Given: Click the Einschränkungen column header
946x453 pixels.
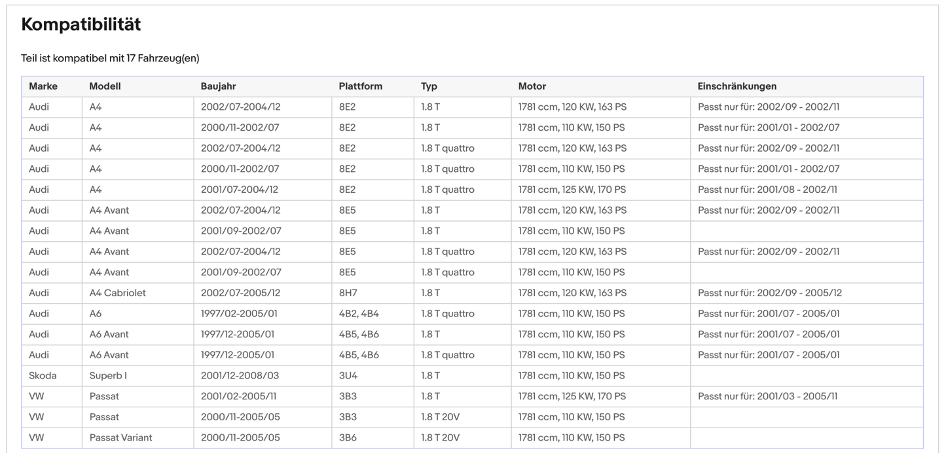Looking at the screenshot, I should coord(737,86).
